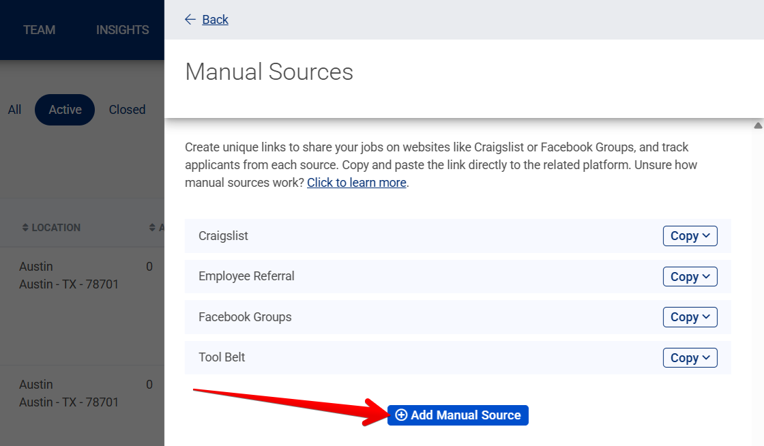Click the left back arrow icon
Screen dimensions: 764x446
(x=190, y=19)
